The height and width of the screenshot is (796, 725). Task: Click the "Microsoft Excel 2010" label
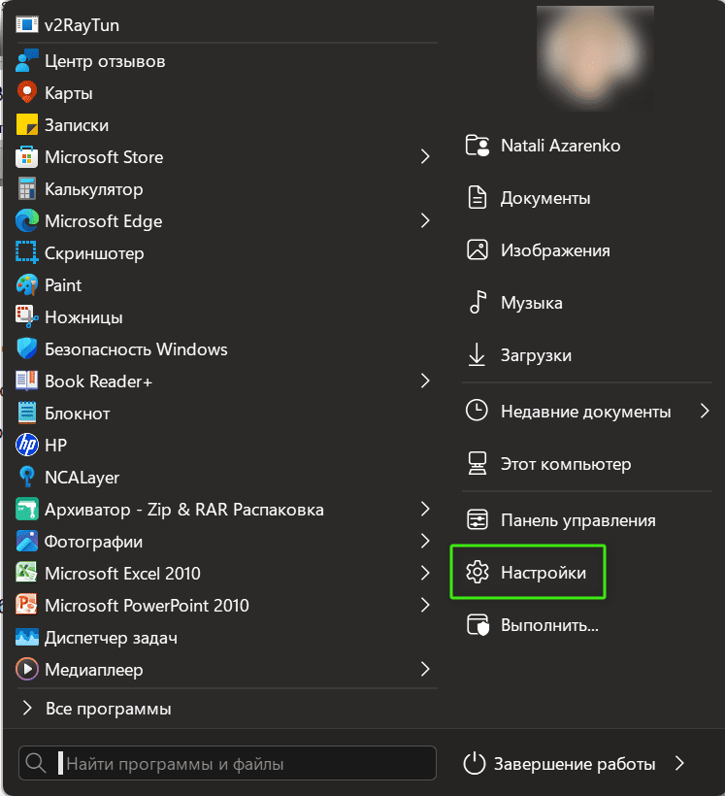tap(123, 573)
